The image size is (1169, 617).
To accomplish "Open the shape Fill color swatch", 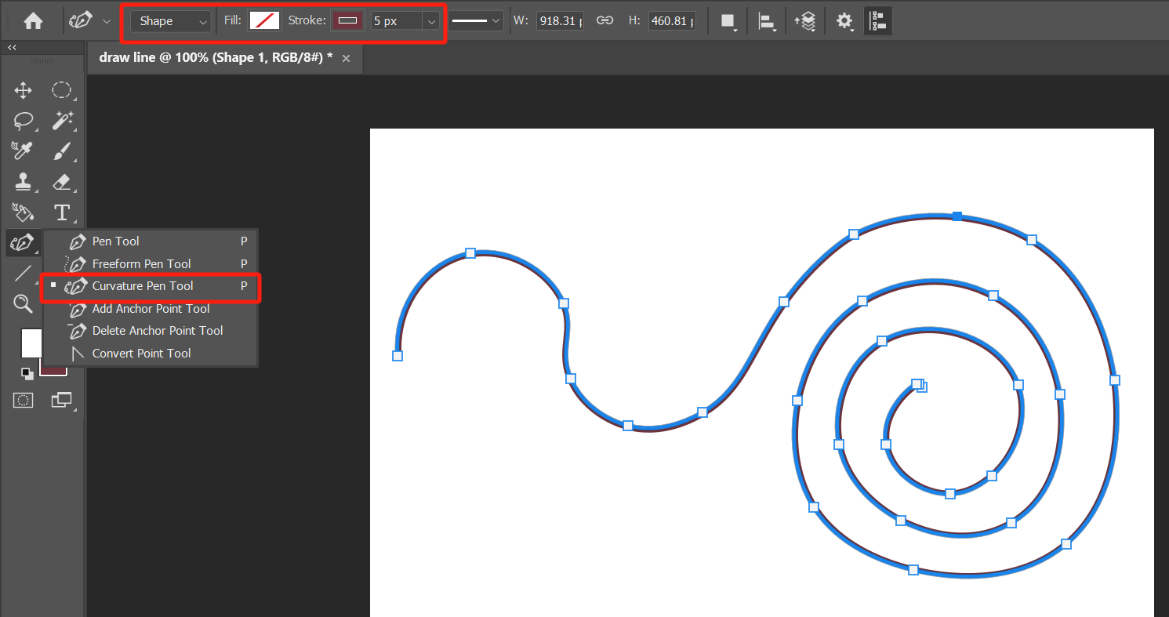I will (264, 20).
